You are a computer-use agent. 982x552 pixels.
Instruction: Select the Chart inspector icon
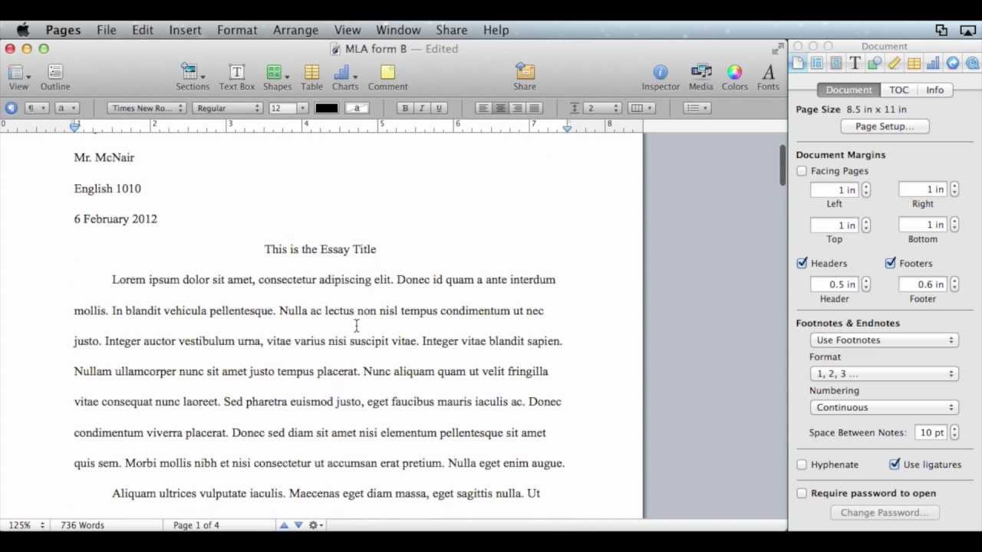(x=933, y=64)
